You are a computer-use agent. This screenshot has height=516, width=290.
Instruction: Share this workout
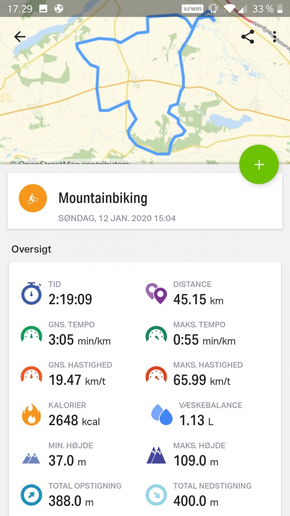tap(248, 37)
